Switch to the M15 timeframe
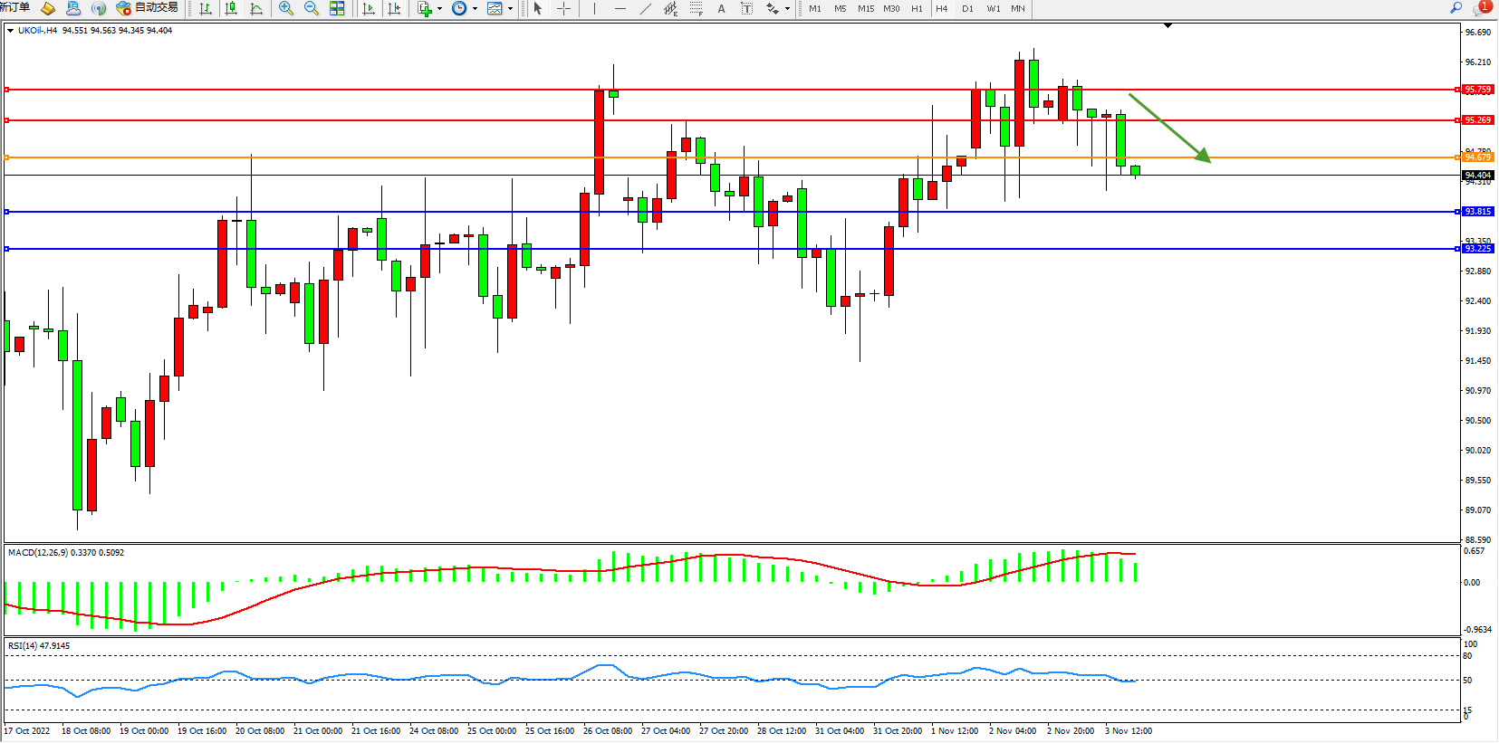 tap(866, 8)
